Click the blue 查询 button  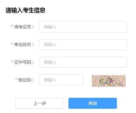click(93, 103)
